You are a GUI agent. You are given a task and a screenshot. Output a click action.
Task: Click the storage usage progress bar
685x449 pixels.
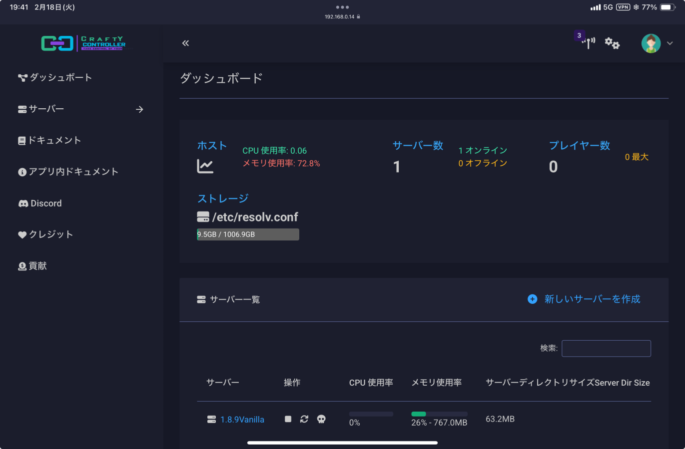tap(248, 234)
